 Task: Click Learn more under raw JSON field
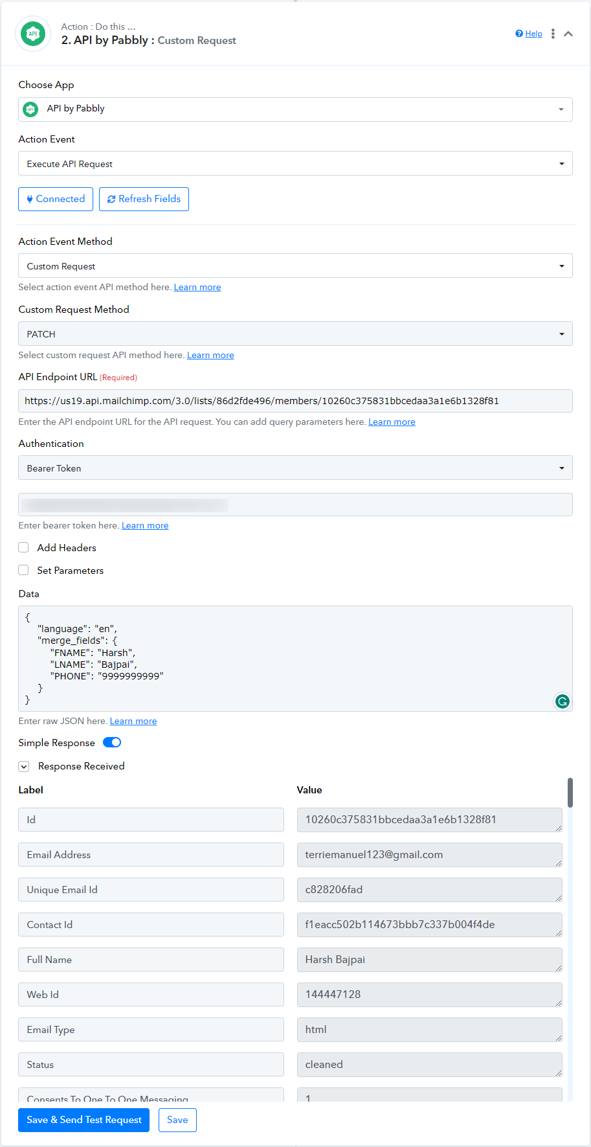pos(133,721)
